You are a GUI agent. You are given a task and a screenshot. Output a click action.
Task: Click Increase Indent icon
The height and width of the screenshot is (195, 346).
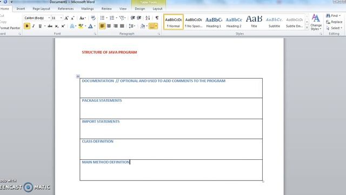[x=139, y=18]
